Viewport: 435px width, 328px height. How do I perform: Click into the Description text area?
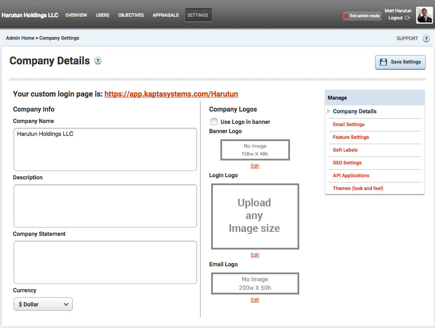(x=105, y=206)
